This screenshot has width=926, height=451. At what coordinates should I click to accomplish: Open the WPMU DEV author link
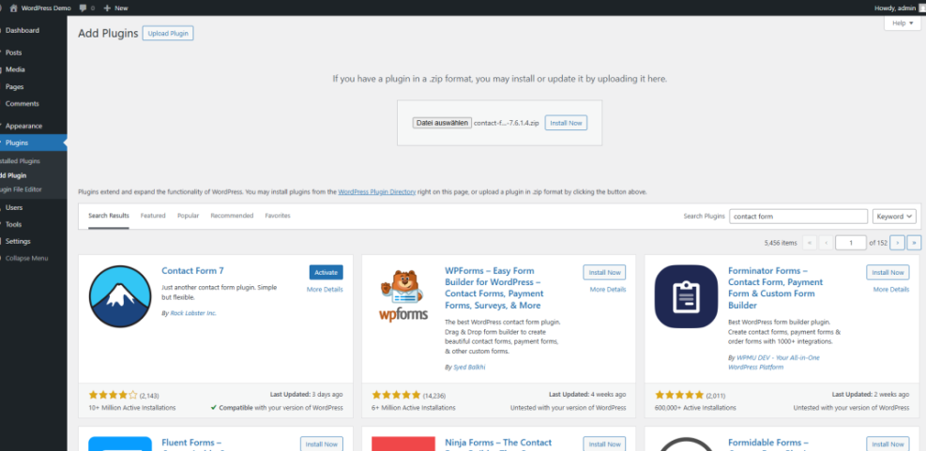774,363
